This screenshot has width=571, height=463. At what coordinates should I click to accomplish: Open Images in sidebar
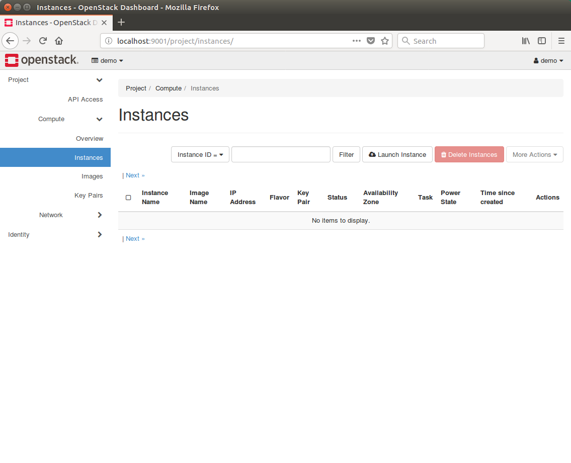(92, 176)
